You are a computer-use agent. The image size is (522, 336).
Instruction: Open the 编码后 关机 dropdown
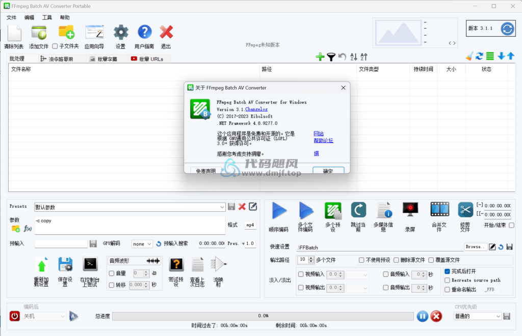44,316
